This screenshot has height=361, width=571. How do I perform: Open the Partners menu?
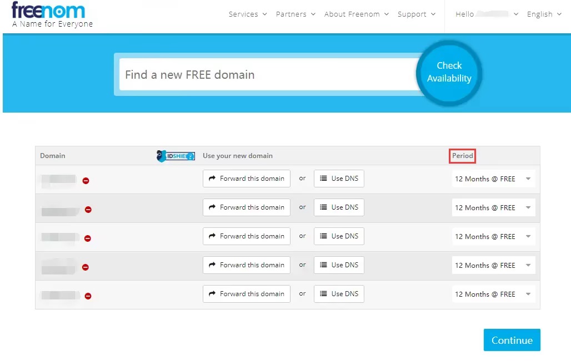click(x=295, y=14)
